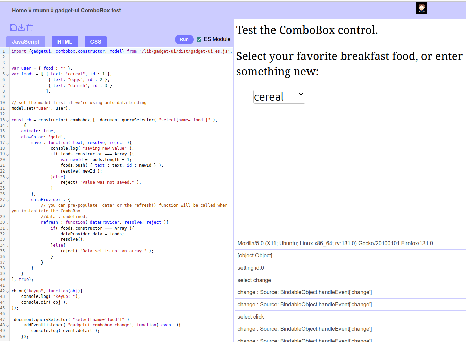The width and height of the screenshot is (466, 342).
Task: Click the var user = { food : "" } line
Action: pos(42,68)
